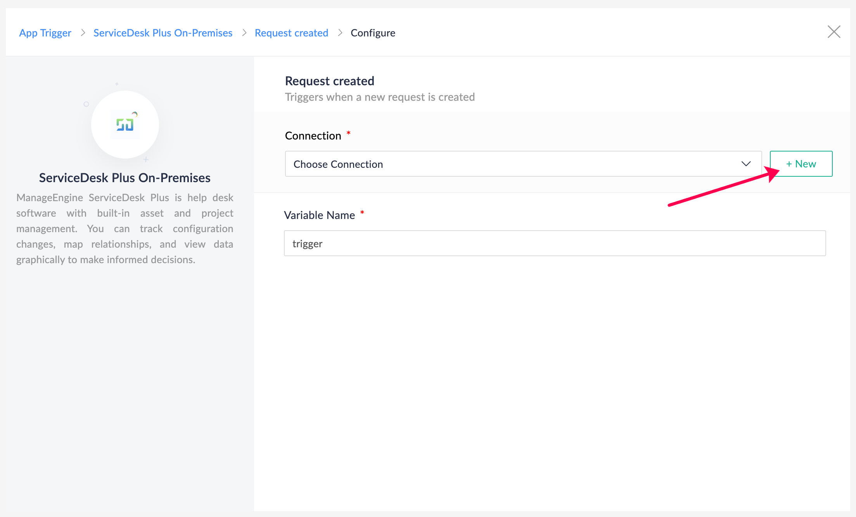Focus the Variable Name input field

click(x=555, y=243)
